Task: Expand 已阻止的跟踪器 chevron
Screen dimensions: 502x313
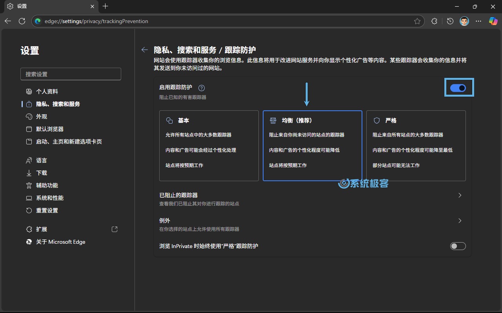Action: click(460, 195)
